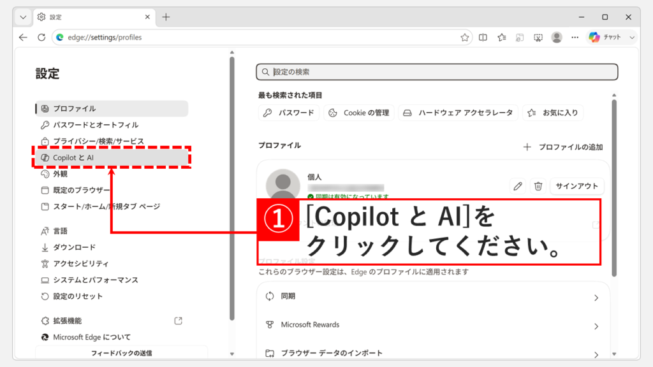Open ダウンロード settings
The image size is (653, 367).
pos(112,247)
